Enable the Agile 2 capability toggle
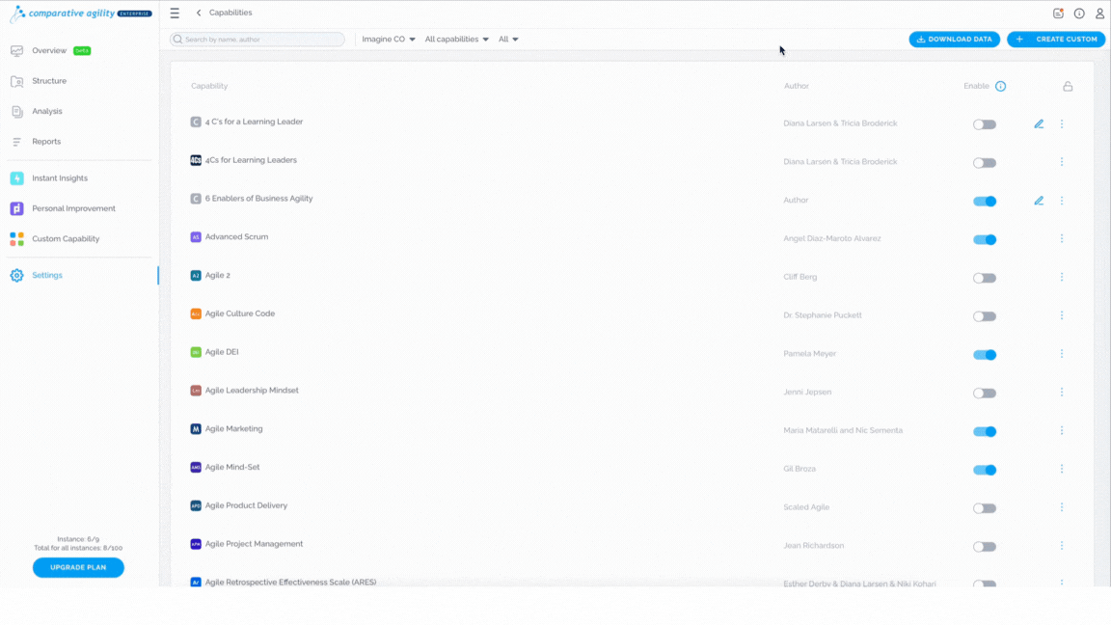This screenshot has height=625, width=1111. (984, 278)
